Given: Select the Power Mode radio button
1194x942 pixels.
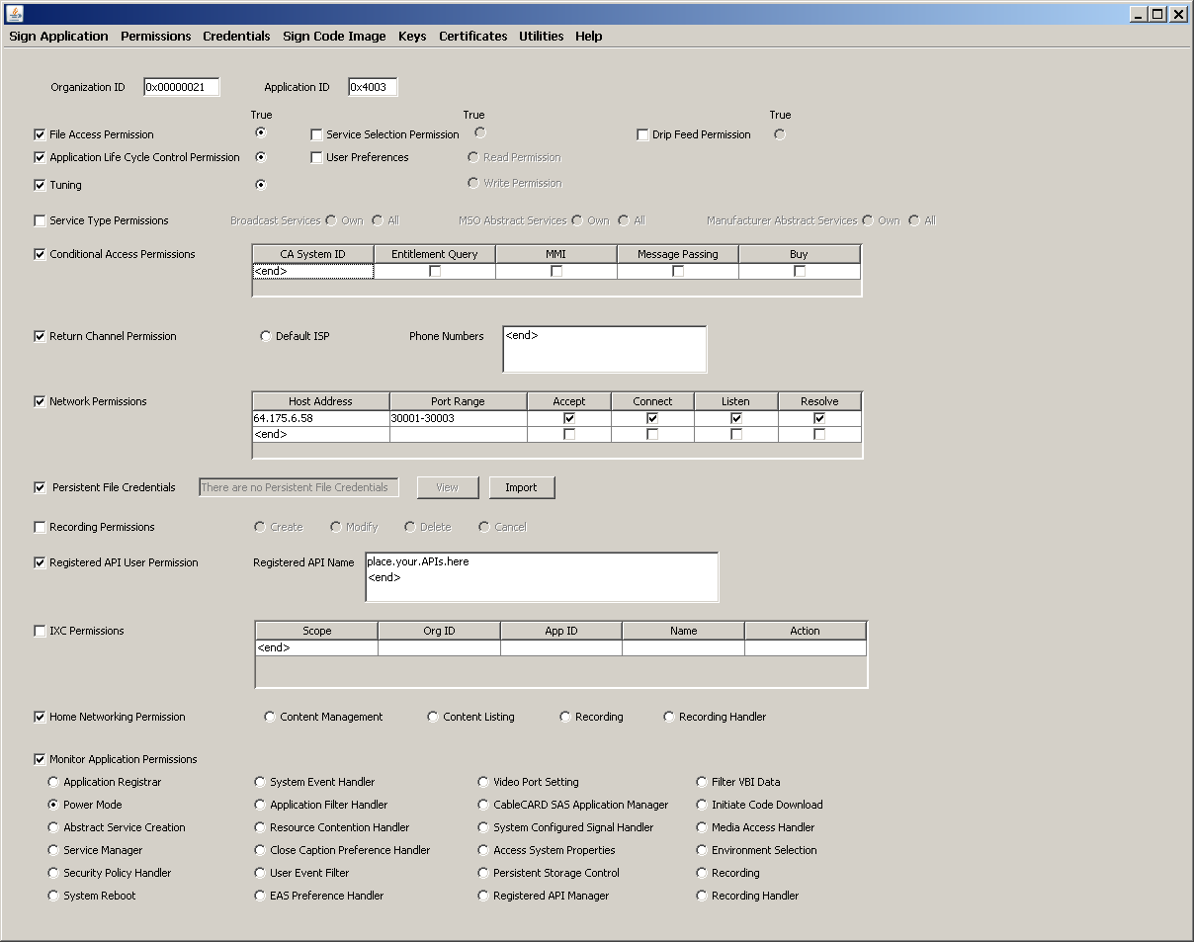Looking at the screenshot, I should pyautogui.click(x=53, y=805).
